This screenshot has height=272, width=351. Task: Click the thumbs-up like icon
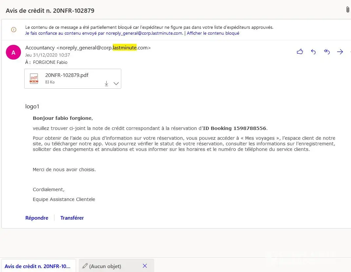tap(300, 52)
